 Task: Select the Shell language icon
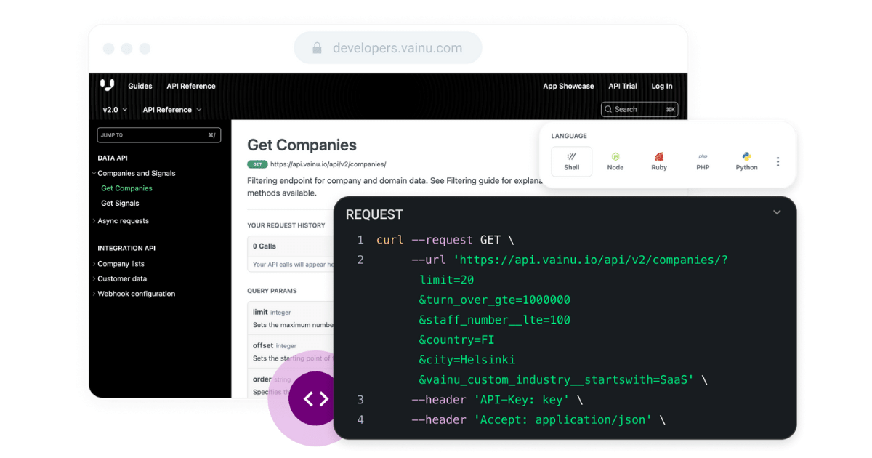point(572,156)
